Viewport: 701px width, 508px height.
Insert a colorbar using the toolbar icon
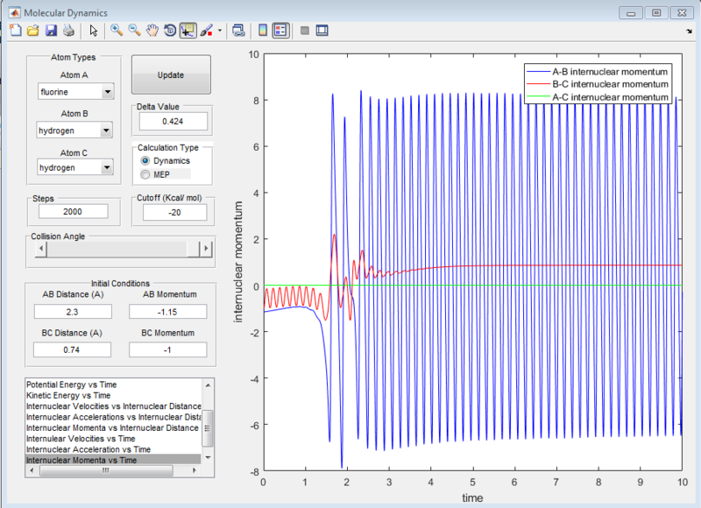[x=261, y=31]
